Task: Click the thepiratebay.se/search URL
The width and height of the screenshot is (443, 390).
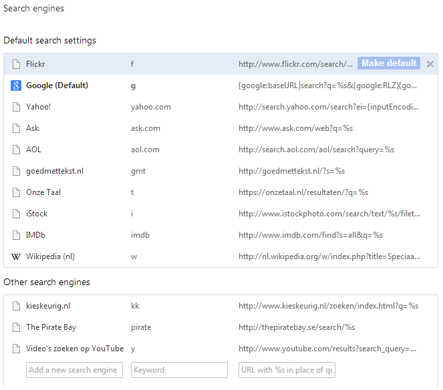Action: (297, 327)
